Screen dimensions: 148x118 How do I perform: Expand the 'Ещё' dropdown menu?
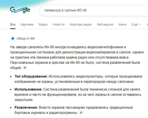pyautogui.click(x=136, y=24)
